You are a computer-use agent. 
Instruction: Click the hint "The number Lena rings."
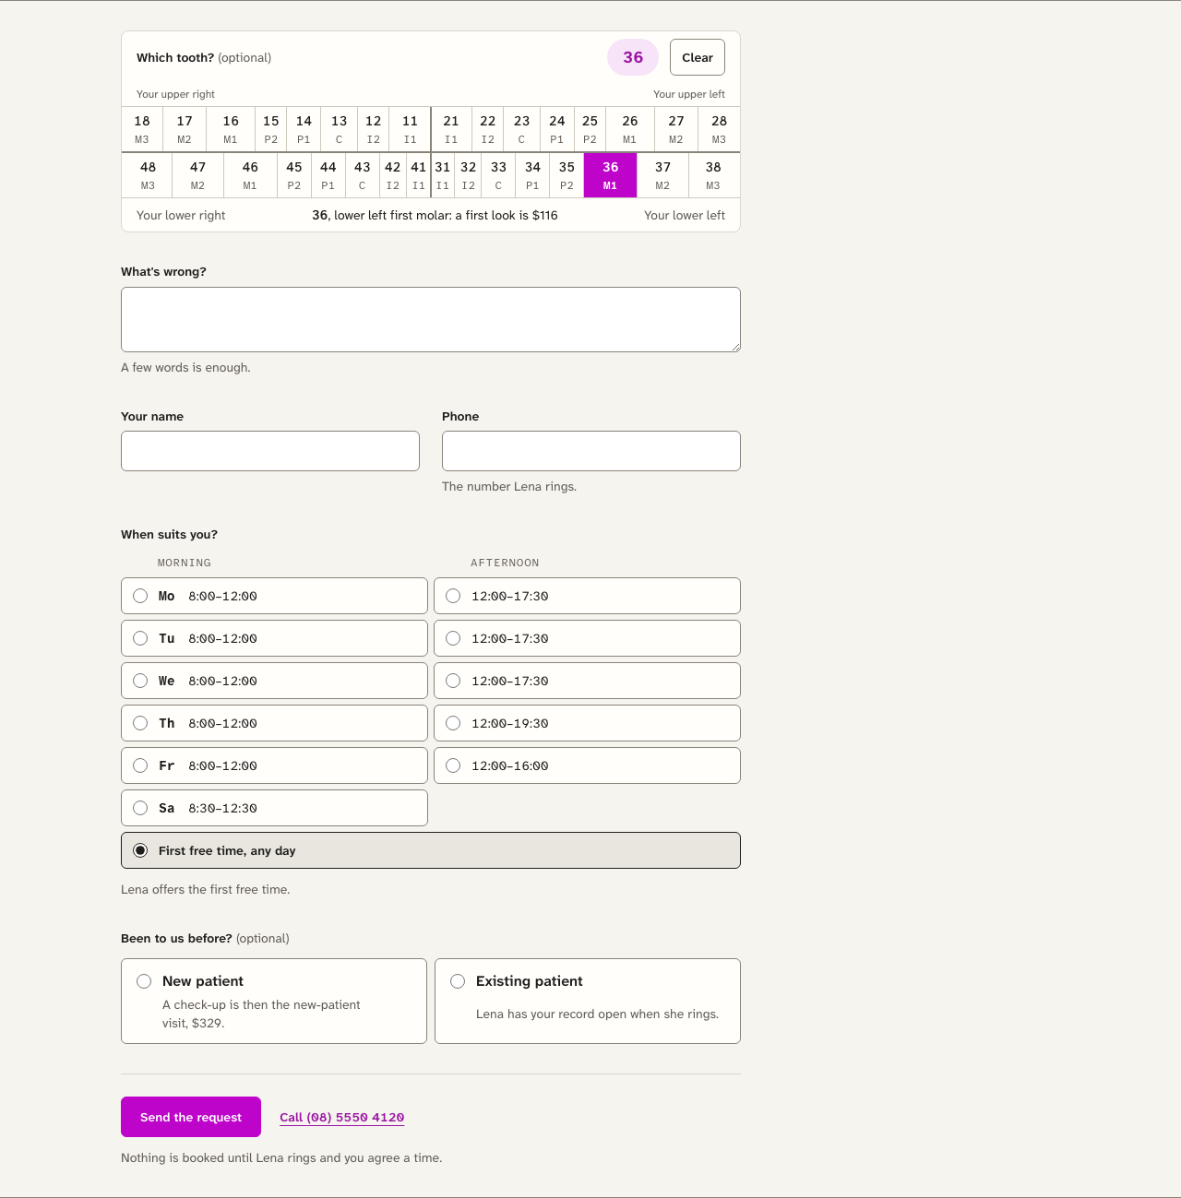coord(509,486)
